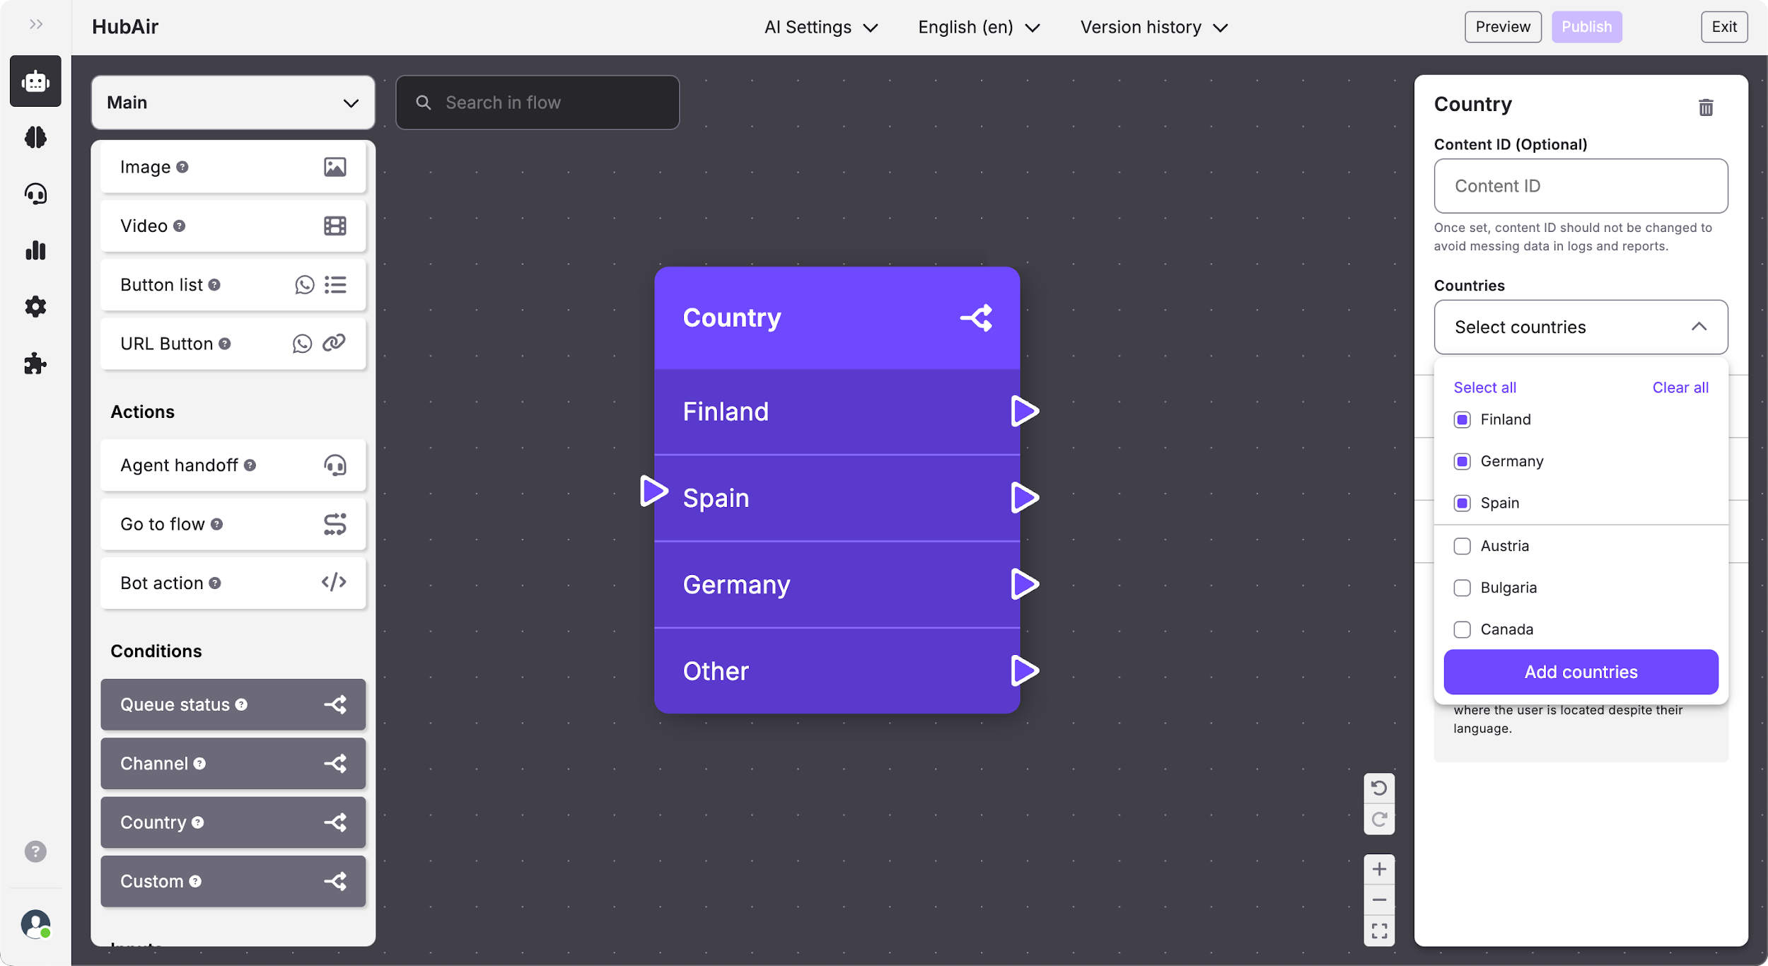Zoom in with the plus icon
Viewport: 1768px width, 966px height.
pyautogui.click(x=1378, y=869)
